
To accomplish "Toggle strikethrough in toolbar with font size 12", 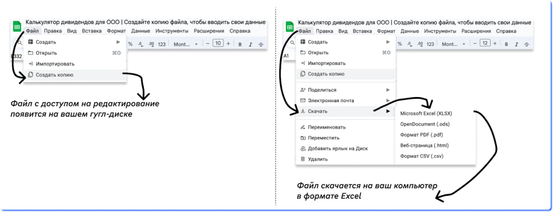I will coord(527,44).
